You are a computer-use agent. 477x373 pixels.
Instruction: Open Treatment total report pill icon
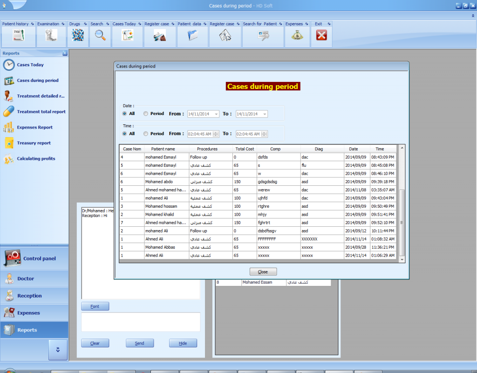8,112
